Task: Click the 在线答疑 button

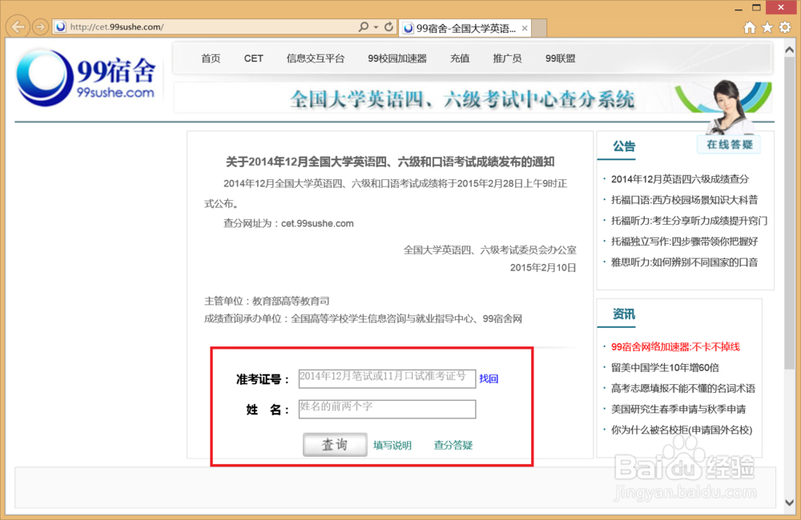Action: [729, 145]
